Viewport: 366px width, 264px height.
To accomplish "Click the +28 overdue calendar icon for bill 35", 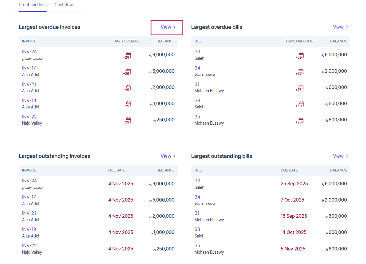I will pyautogui.click(x=300, y=120).
